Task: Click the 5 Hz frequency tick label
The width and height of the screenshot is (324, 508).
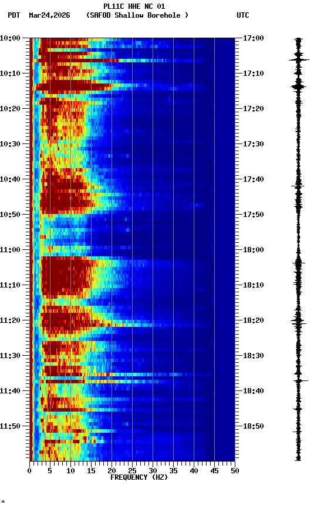Action: 50,472
